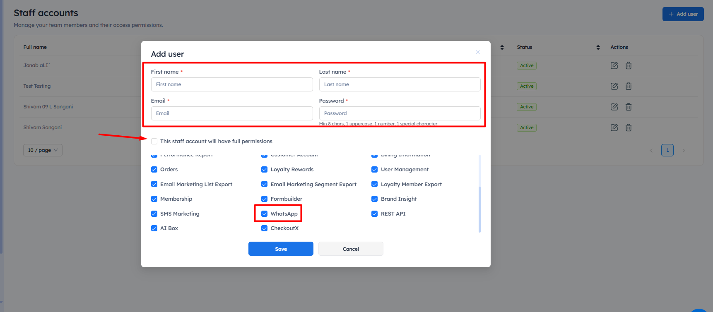Click the permissions list scrollbar
This screenshot has width=713, height=312.
click(479, 209)
